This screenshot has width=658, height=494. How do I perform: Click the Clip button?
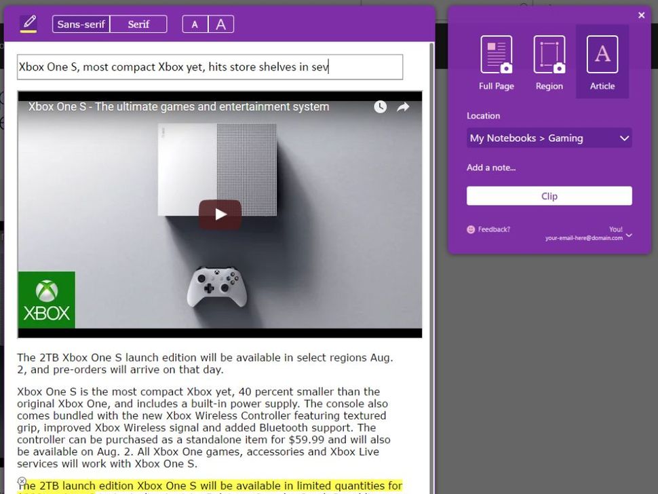(x=549, y=195)
